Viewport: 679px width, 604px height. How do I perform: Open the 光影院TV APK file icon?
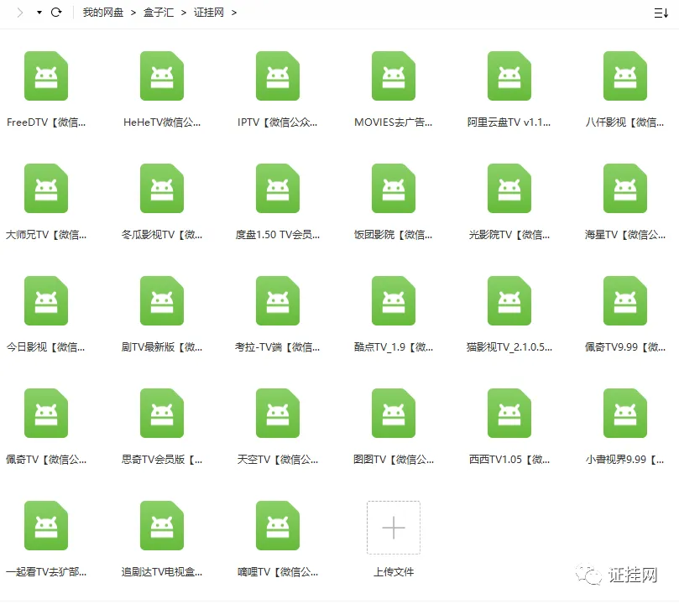(509, 188)
